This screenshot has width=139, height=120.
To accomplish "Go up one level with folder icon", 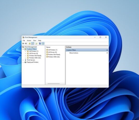I will coord(30,44).
